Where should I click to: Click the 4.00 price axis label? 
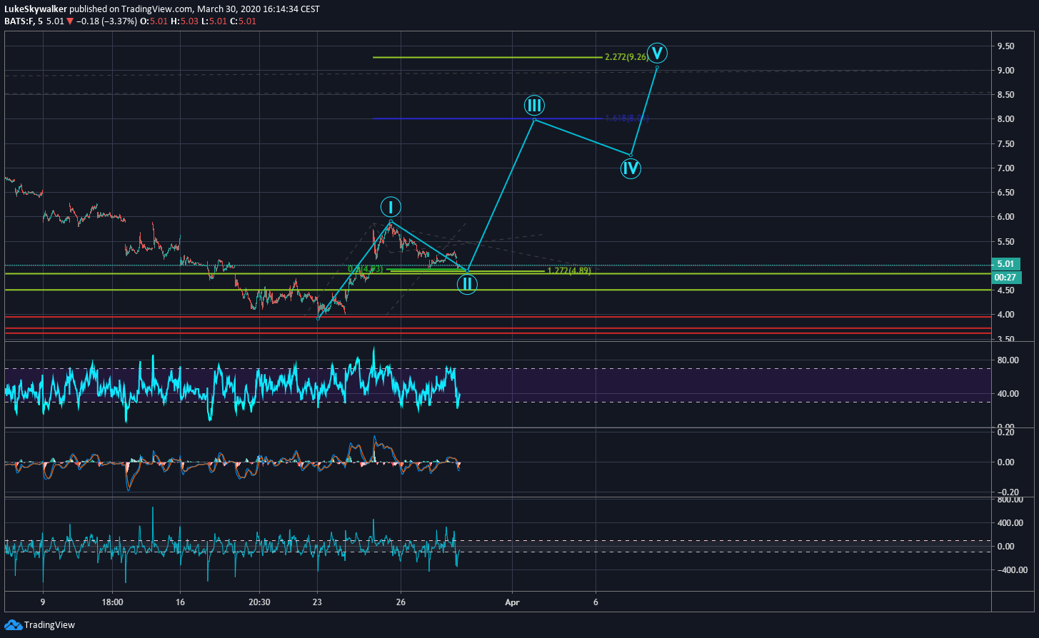pyautogui.click(x=1006, y=315)
